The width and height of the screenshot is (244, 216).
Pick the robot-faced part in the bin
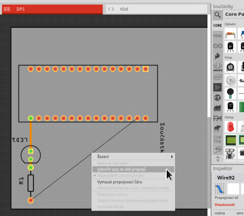pos(230,154)
